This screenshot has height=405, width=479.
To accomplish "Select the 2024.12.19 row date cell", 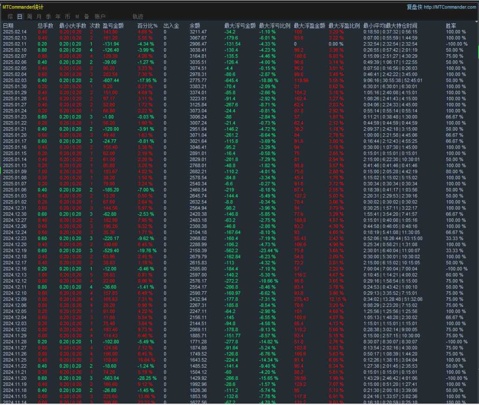I will pos(15,251).
